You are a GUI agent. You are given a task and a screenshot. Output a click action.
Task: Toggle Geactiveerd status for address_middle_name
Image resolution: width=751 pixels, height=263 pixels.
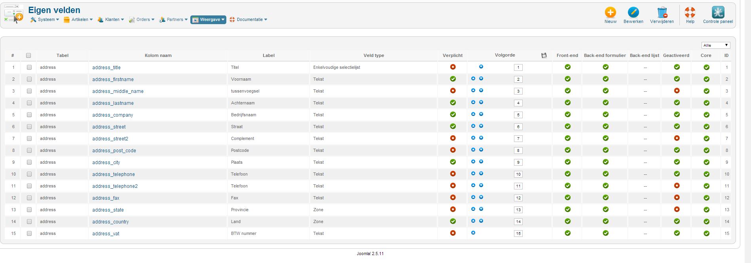point(677,91)
